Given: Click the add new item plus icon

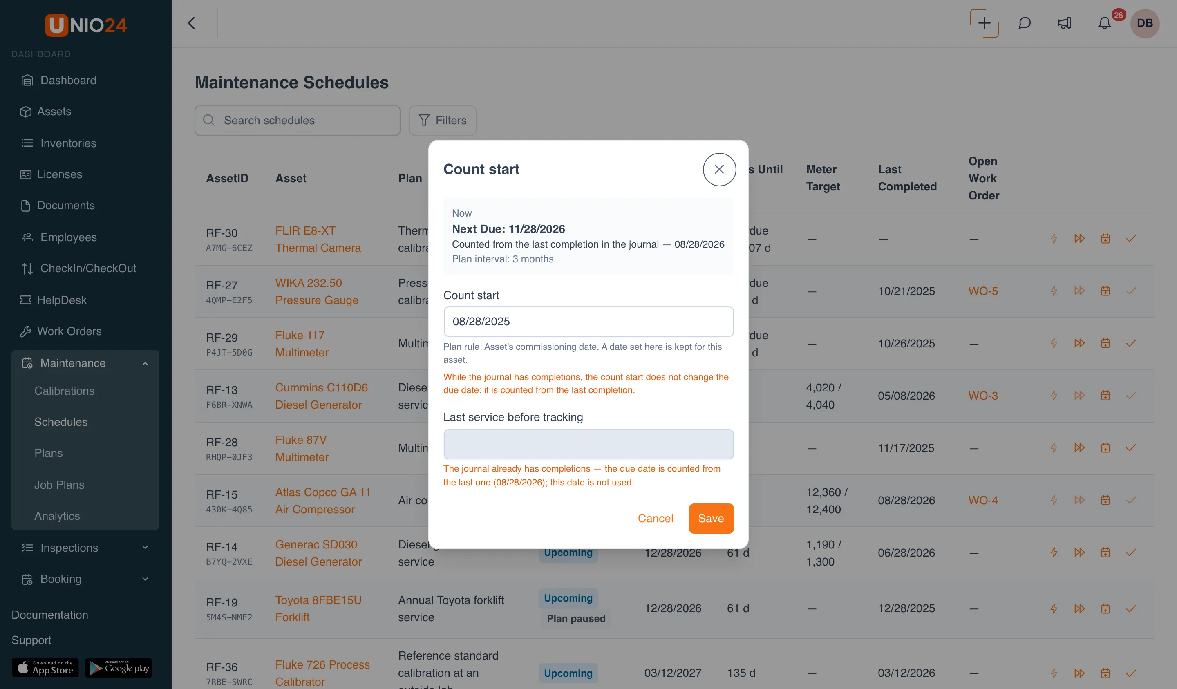Looking at the screenshot, I should (984, 23).
